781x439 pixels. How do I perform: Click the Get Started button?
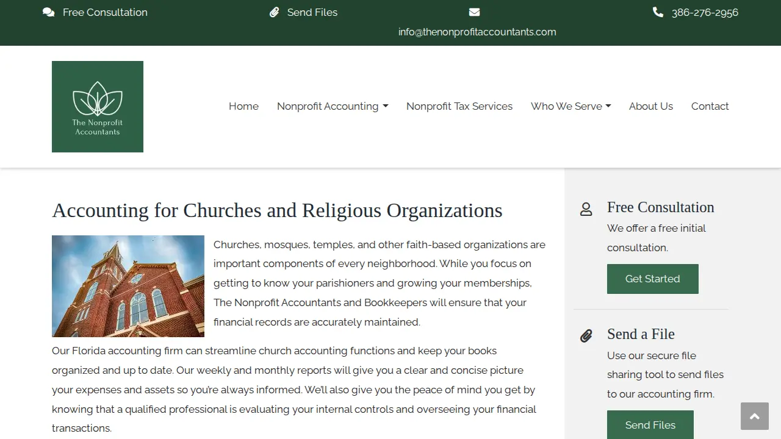coord(653,279)
